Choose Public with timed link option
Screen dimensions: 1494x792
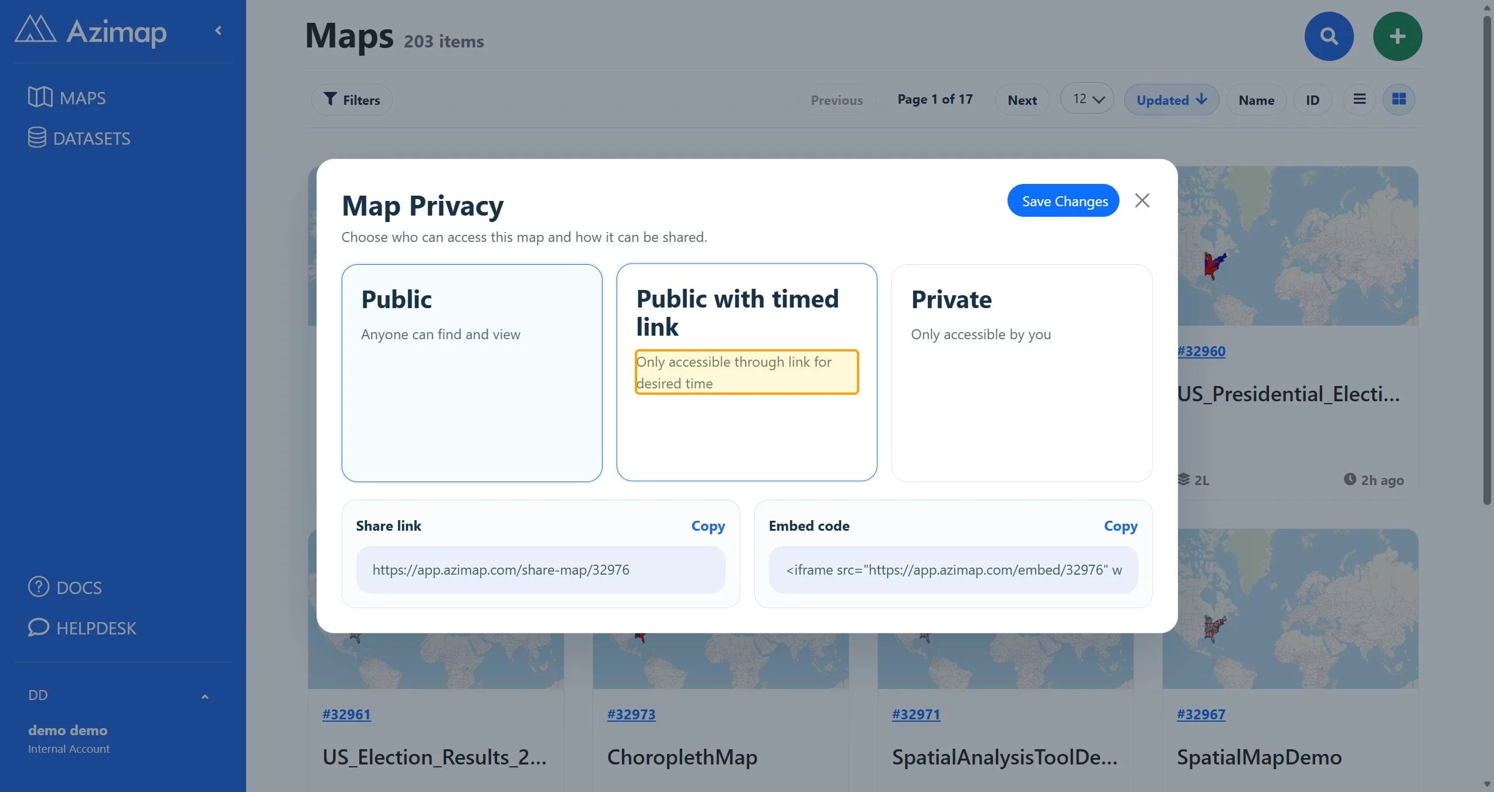coord(747,373)
